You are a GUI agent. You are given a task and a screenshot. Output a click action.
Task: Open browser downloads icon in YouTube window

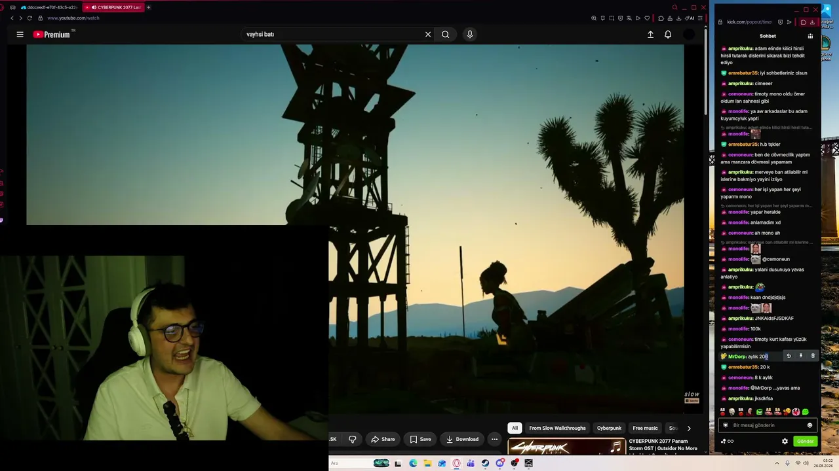coord(678,18)
